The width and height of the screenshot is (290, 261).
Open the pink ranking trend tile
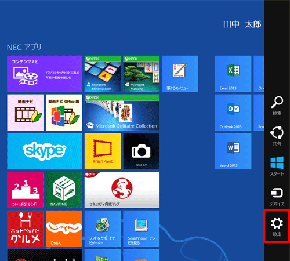[x=26, y=190]
